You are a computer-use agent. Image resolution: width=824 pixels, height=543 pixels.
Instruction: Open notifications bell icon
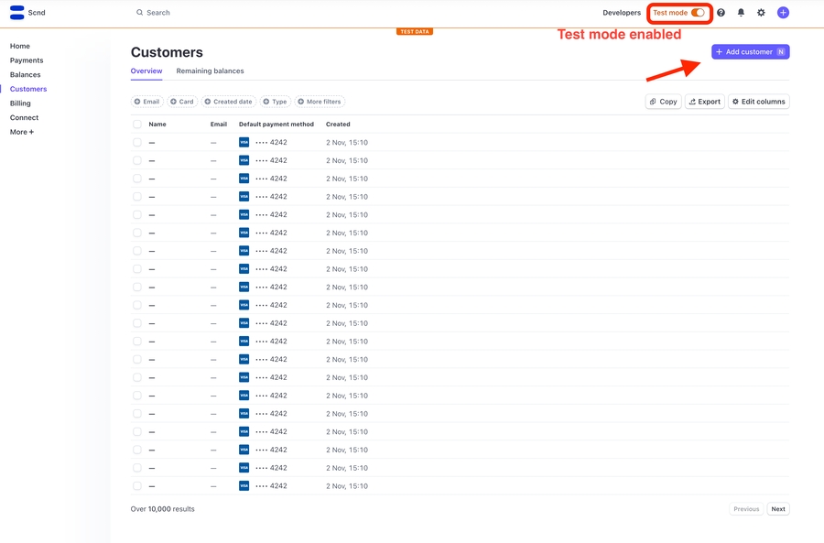(x=741, y=13)
